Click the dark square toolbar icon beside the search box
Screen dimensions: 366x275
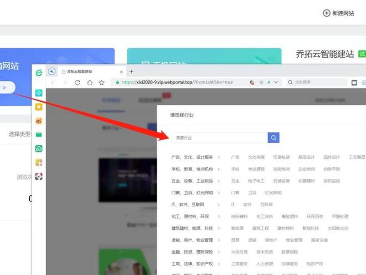(x=354, y=82)
